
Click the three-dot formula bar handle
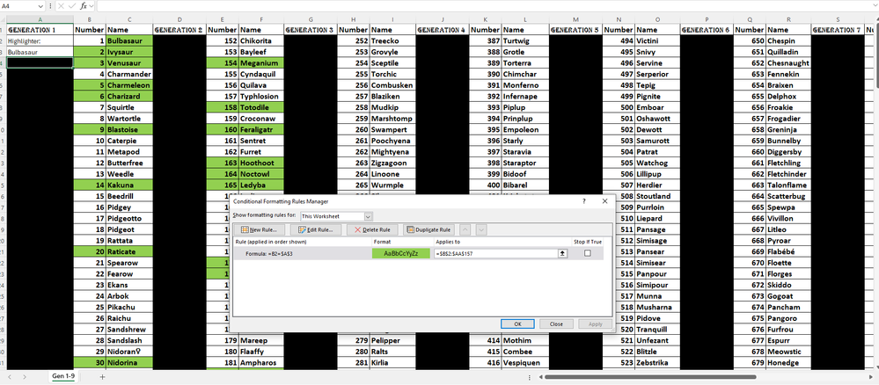pyautogui.click(x=50, y=5)
